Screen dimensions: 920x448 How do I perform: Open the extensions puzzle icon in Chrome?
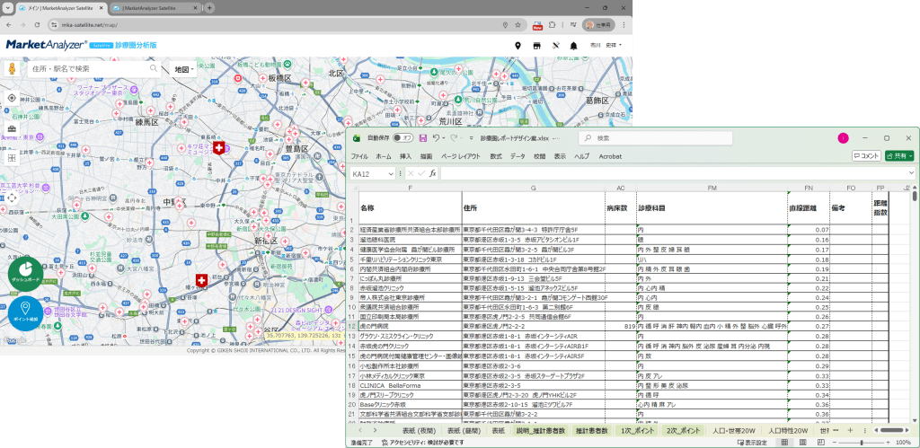click(x=553, y=25)
